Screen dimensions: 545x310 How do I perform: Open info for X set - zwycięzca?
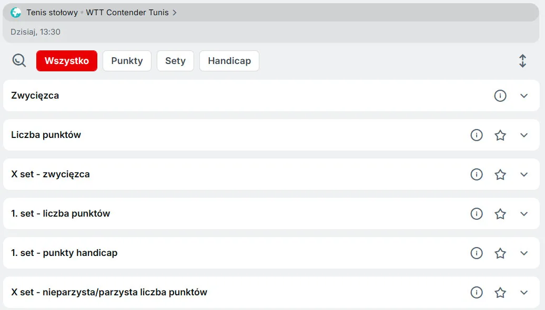pos(477,174)
